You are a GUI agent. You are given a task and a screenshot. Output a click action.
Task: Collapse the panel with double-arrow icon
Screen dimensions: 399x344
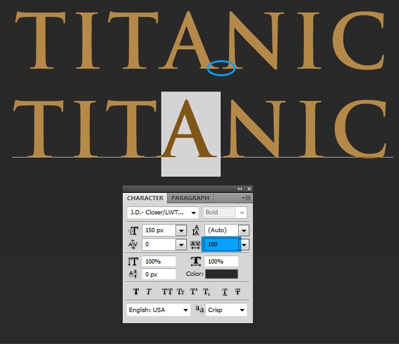239,189
